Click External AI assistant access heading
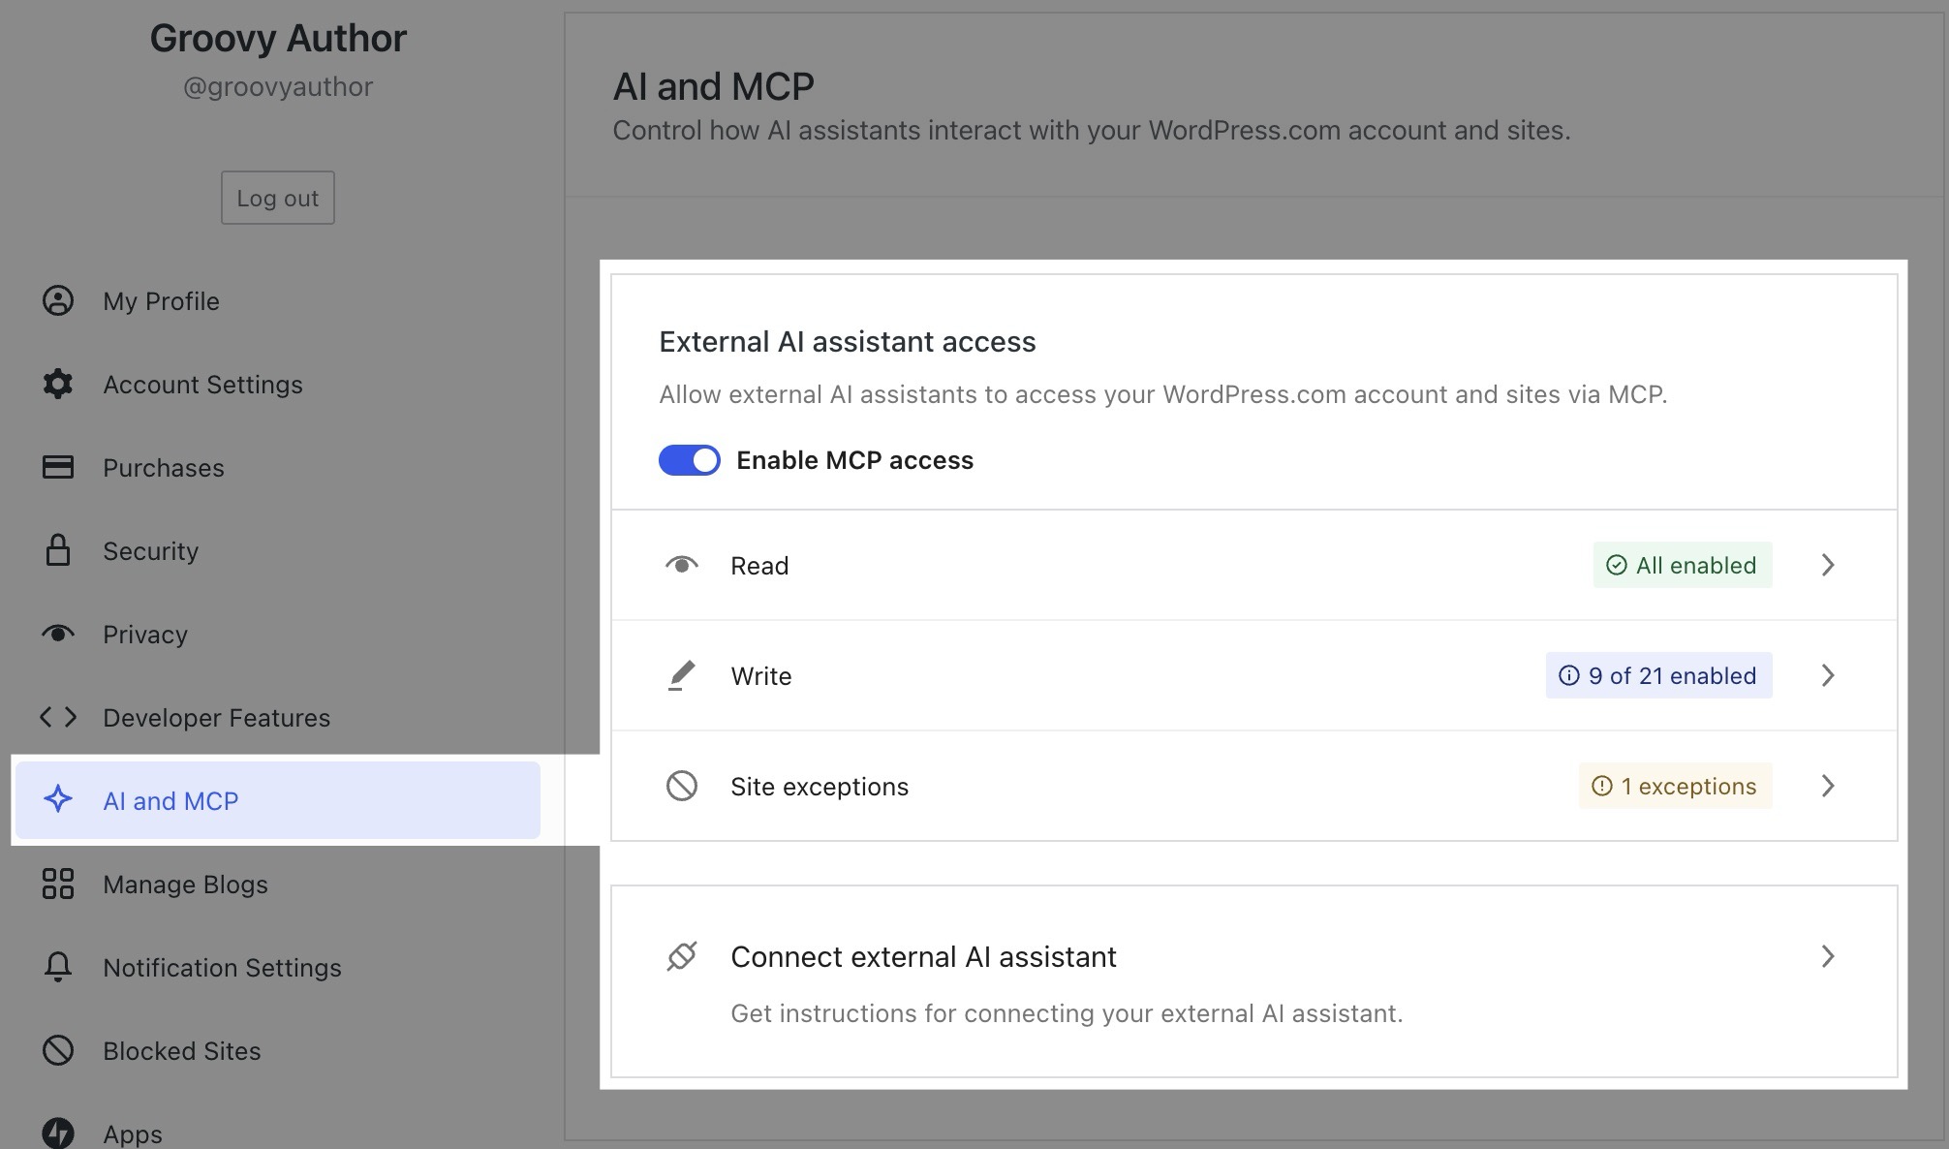Viewport: 1949px width, 1149px height. pos(848,342)
